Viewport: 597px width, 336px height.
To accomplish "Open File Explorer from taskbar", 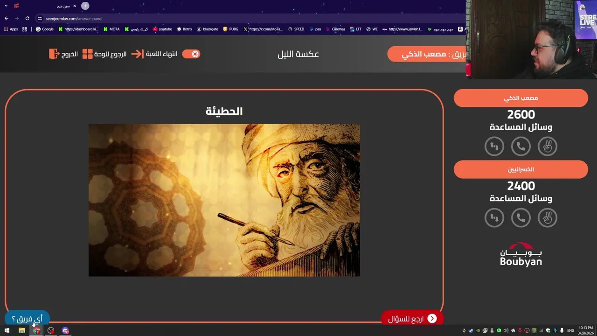I will (21, 330).
